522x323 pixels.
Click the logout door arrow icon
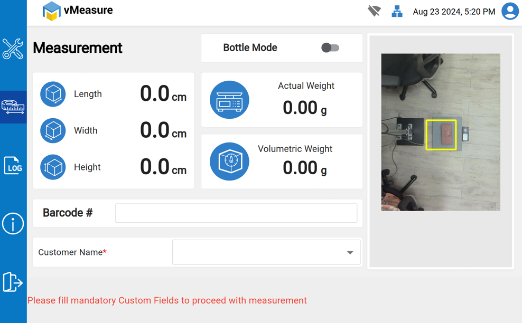click(13, 282)
